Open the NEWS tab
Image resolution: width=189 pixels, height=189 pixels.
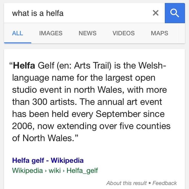(87, 33)
